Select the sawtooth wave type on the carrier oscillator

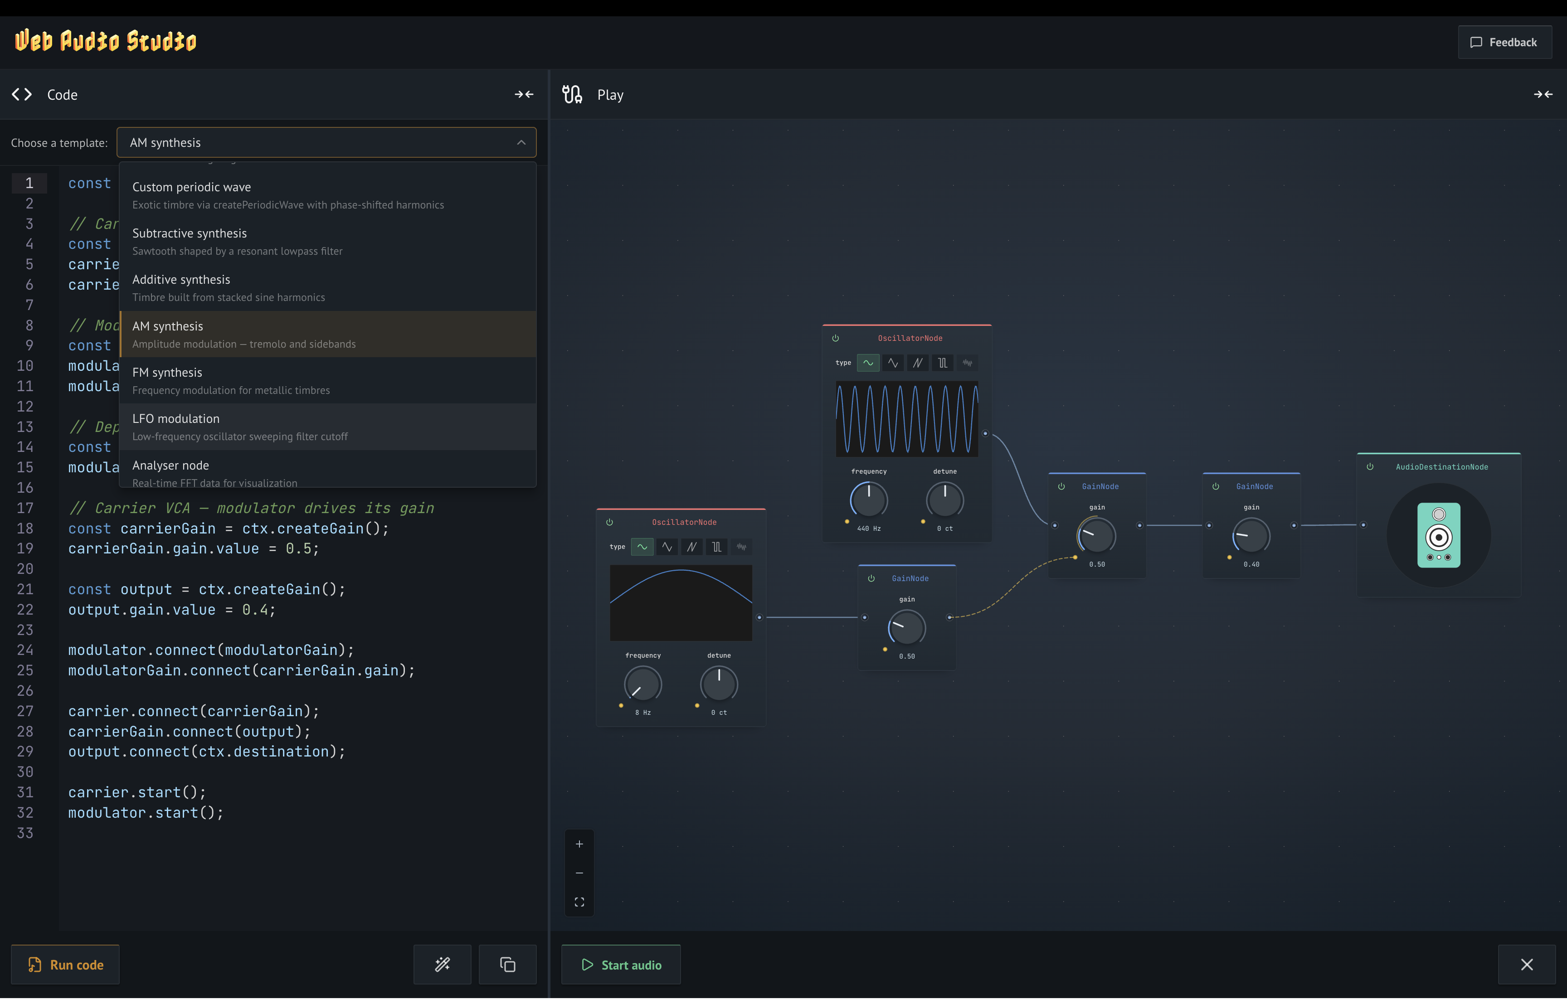tap(918, 363)
